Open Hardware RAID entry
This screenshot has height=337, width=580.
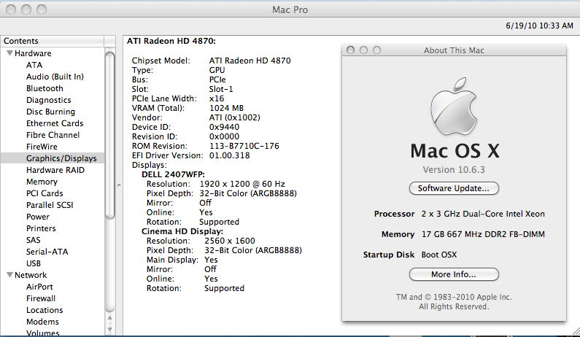point(55,170)
